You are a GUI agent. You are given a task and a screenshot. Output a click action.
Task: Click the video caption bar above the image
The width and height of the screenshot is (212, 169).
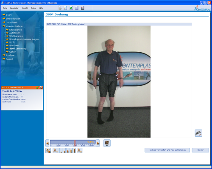click(119, 24)
